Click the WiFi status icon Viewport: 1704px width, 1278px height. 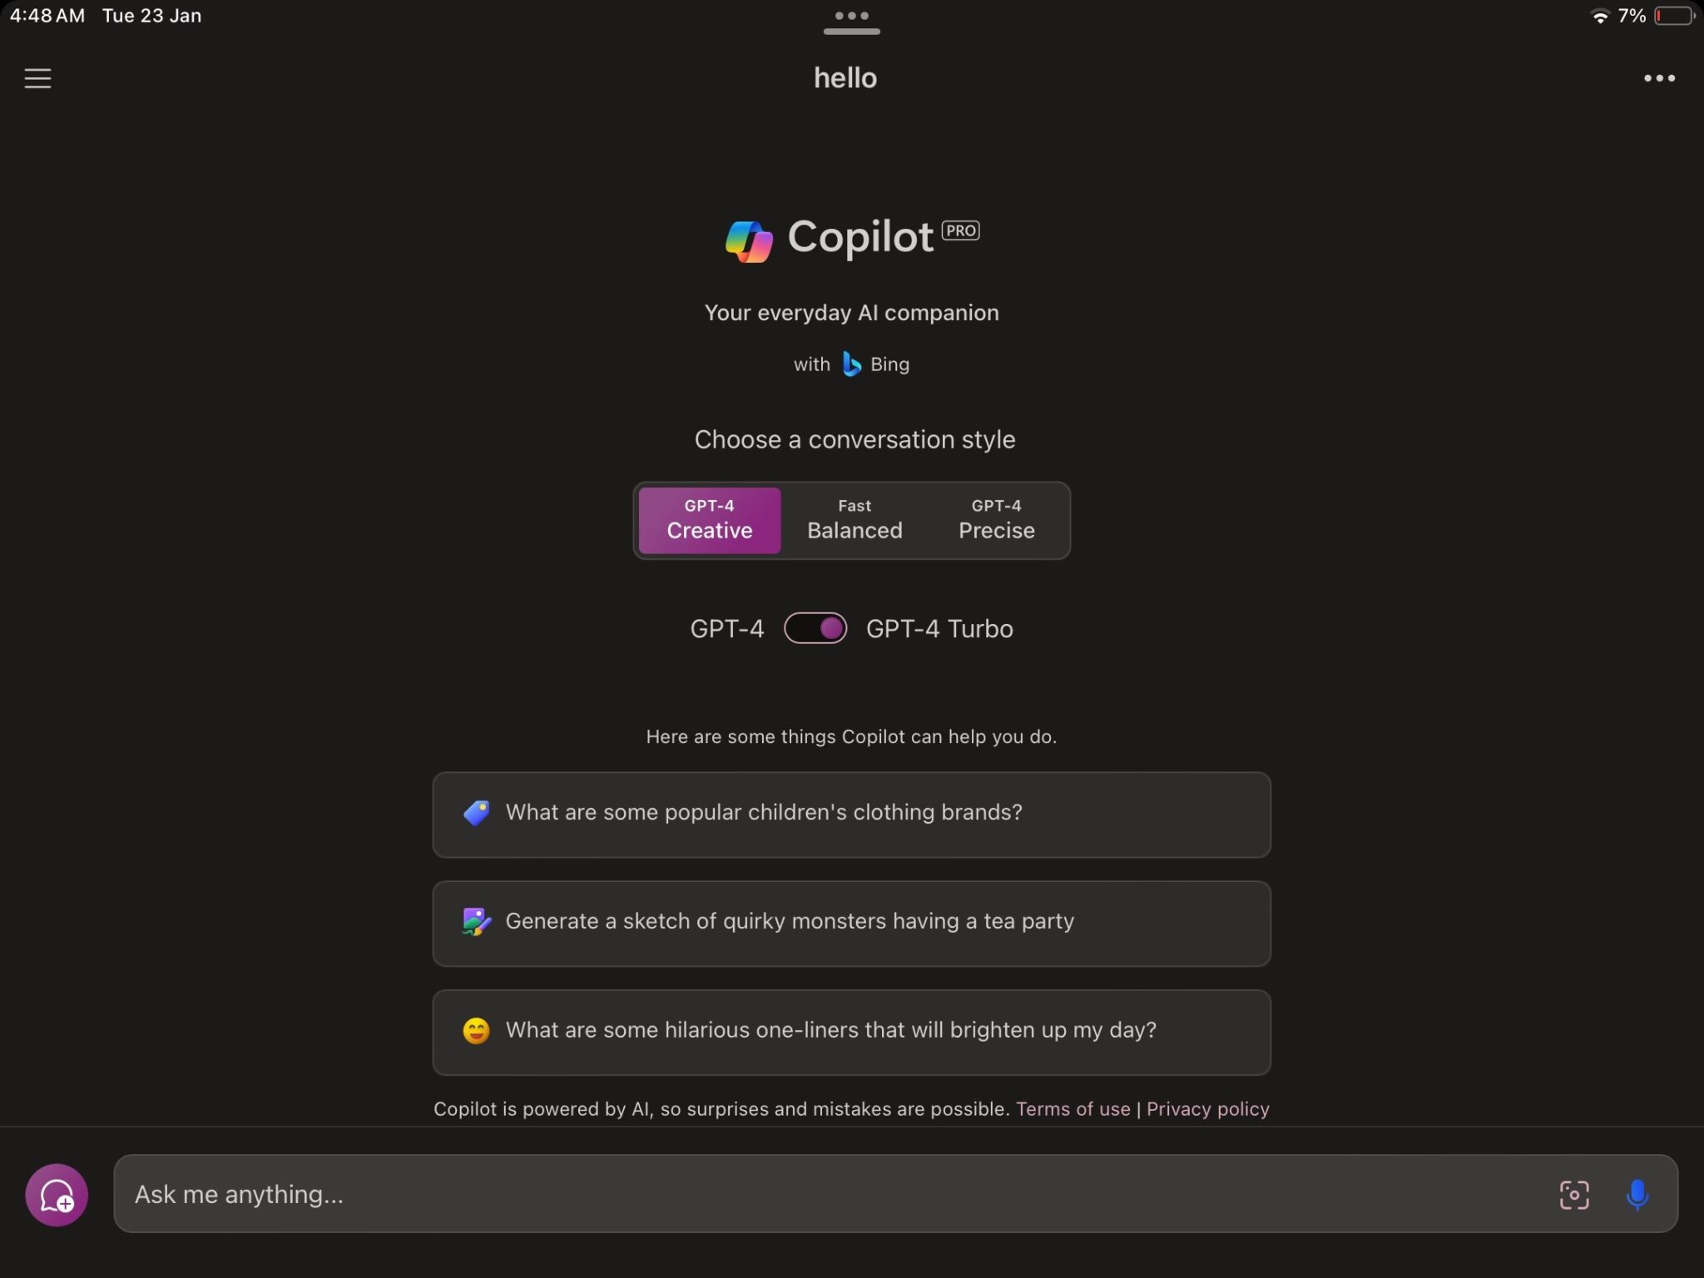(x=1598, y=16)
